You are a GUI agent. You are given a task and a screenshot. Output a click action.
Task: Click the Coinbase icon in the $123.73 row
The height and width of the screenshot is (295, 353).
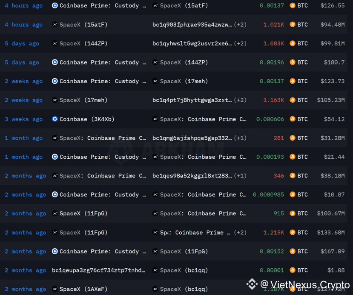point(55,81)
